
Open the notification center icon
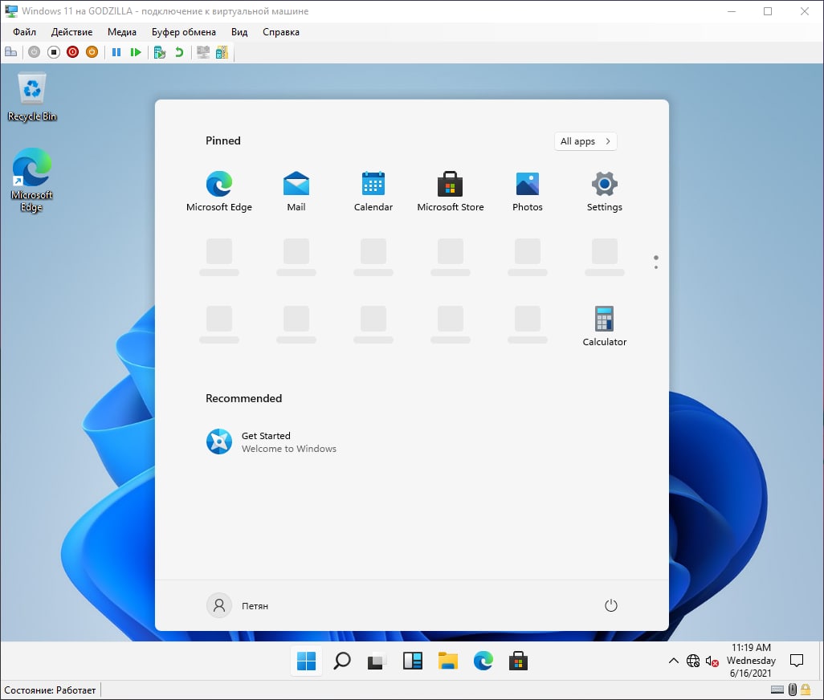[x=797, y=661]
